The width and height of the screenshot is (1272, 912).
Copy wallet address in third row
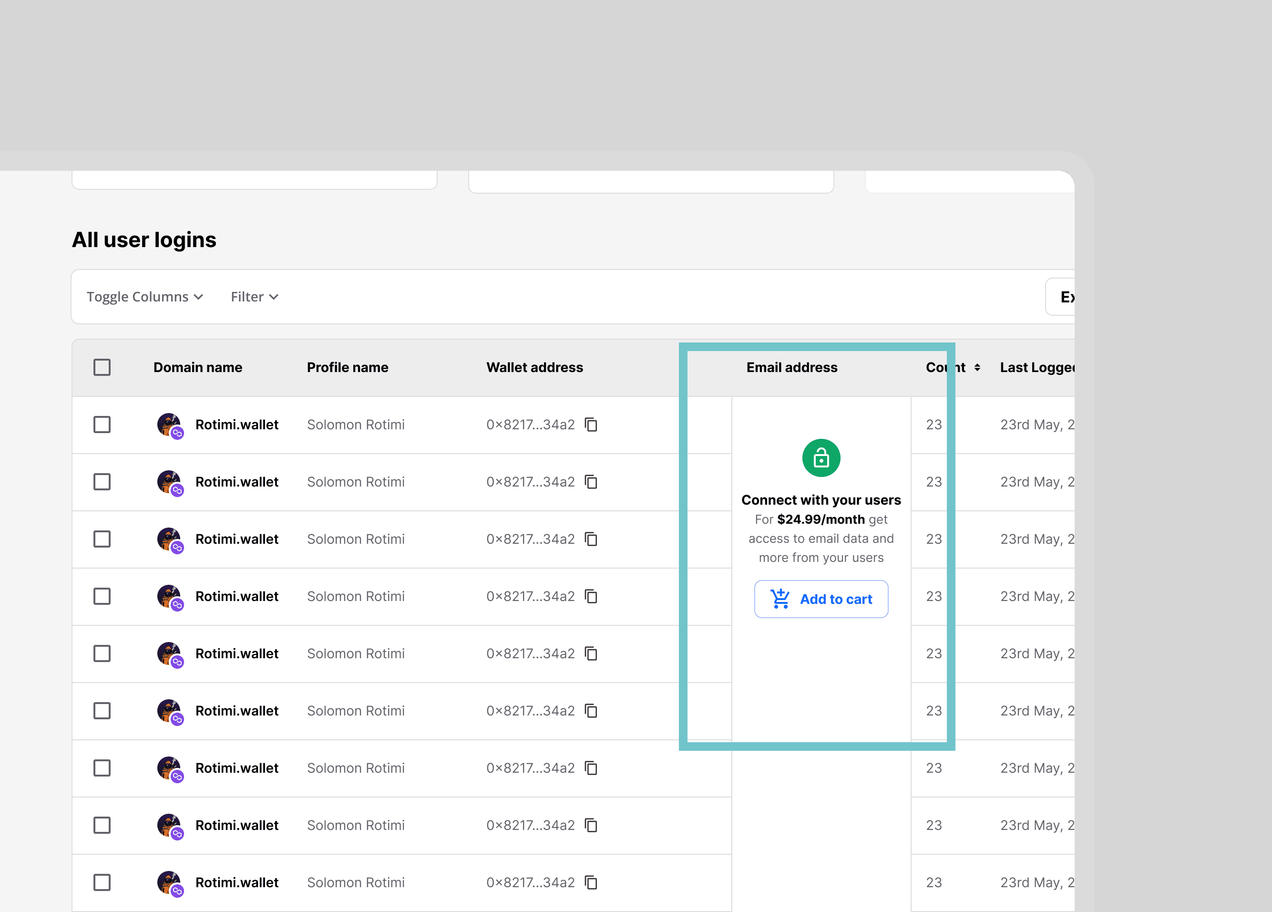[591, 539]
